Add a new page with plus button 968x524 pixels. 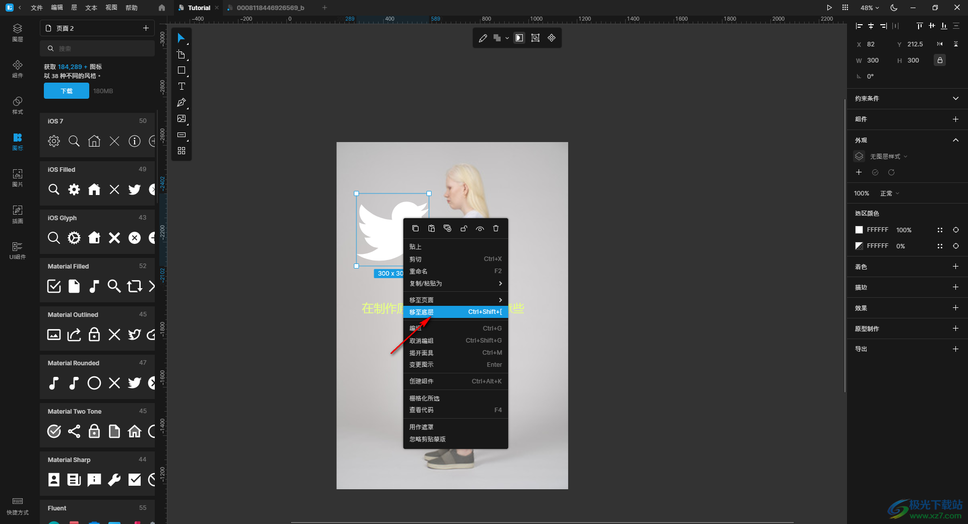(x=146, y=28)
